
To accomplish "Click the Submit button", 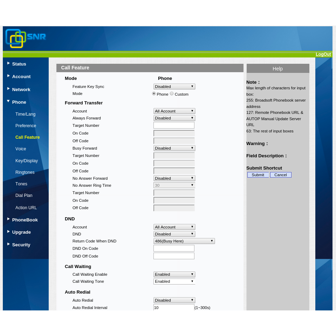I will pyautogui.click(x=258, y=175).
